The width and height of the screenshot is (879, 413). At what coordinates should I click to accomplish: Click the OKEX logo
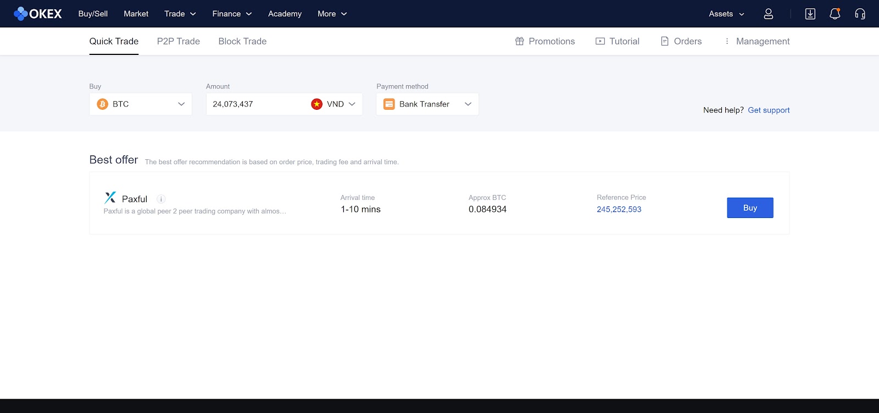(37, 14)
